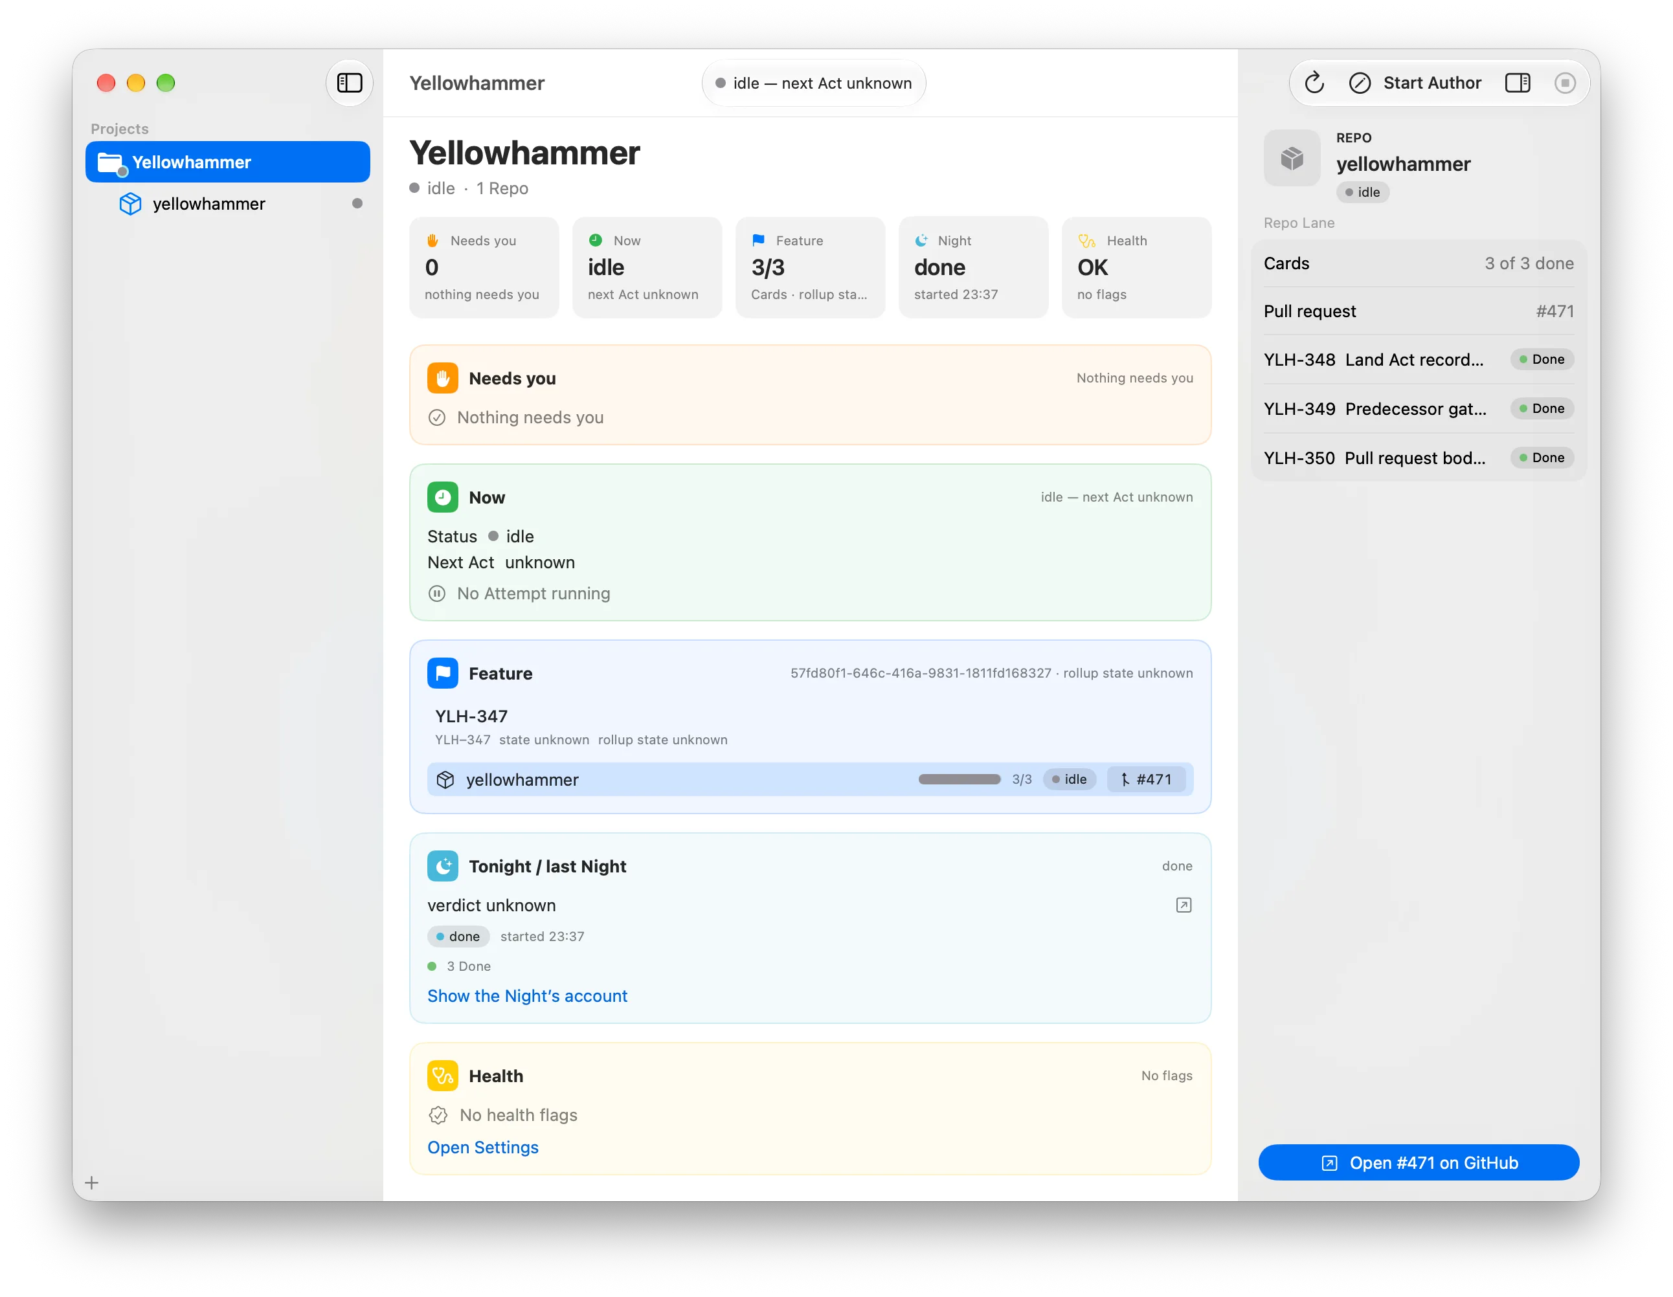Click the moon icon in the Tonight / last Night card

[443, 866]
